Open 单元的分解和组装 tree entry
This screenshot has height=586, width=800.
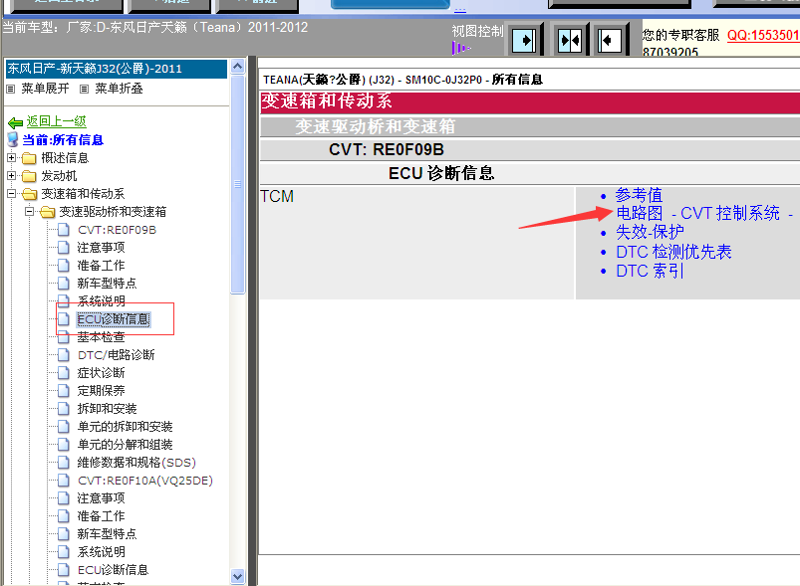[x=125, y=445]
